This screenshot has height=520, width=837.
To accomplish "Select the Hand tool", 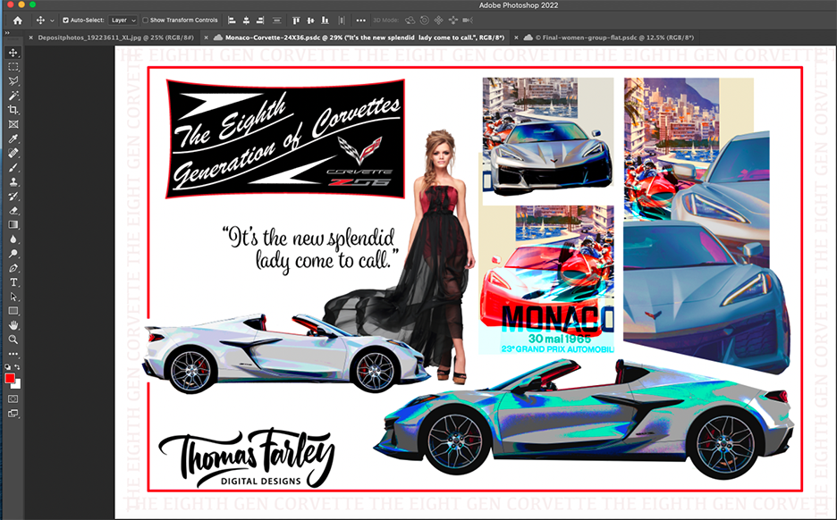I will pos(13,325).
